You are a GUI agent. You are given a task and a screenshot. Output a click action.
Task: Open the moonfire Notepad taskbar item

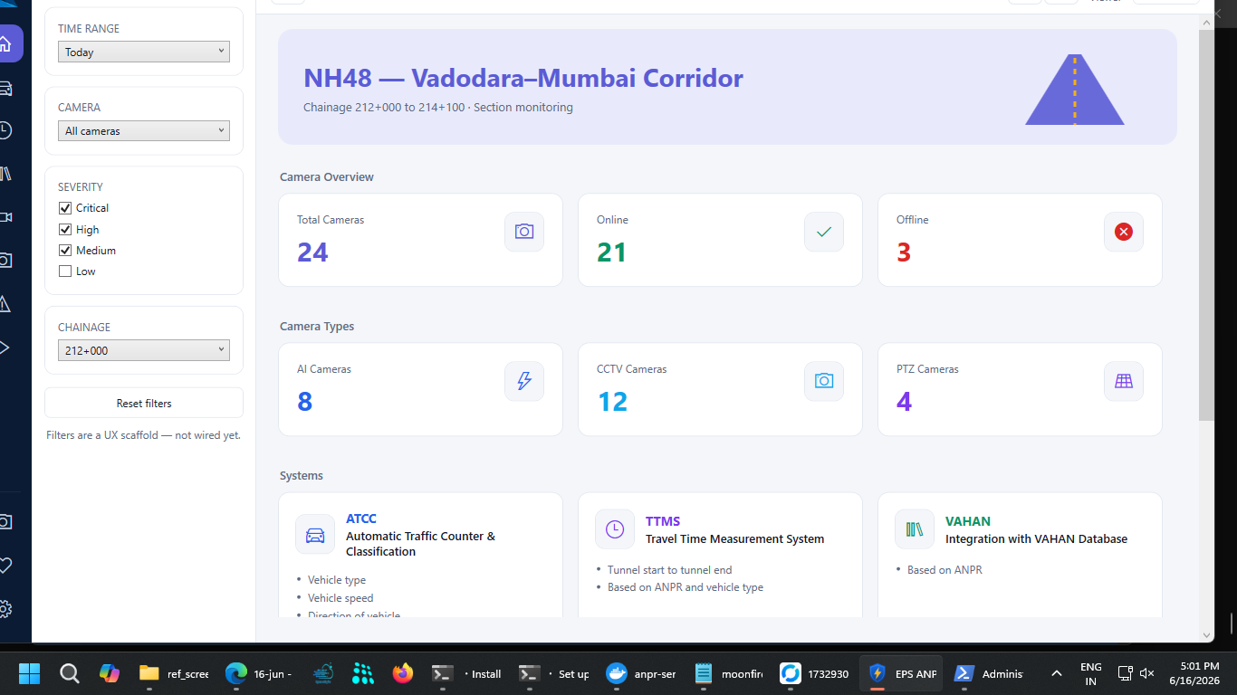(x=729, y=673)
